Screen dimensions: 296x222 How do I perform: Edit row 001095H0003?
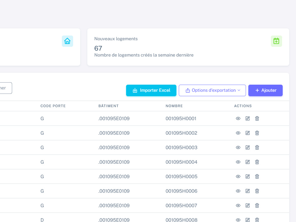click(247, 148)
